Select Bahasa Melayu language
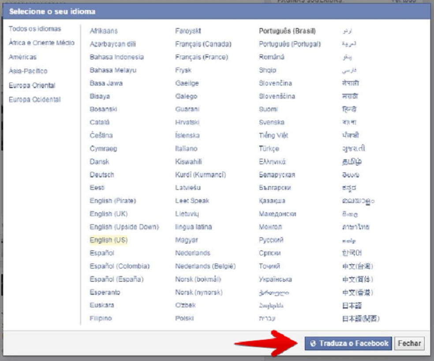 113,70
